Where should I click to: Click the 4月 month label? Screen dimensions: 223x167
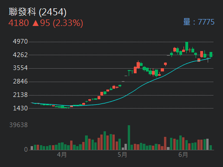62,154
